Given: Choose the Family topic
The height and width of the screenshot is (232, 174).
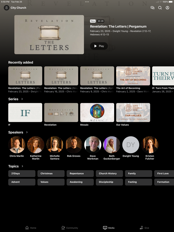Looking at the screenshot, I should click(138, 174).
